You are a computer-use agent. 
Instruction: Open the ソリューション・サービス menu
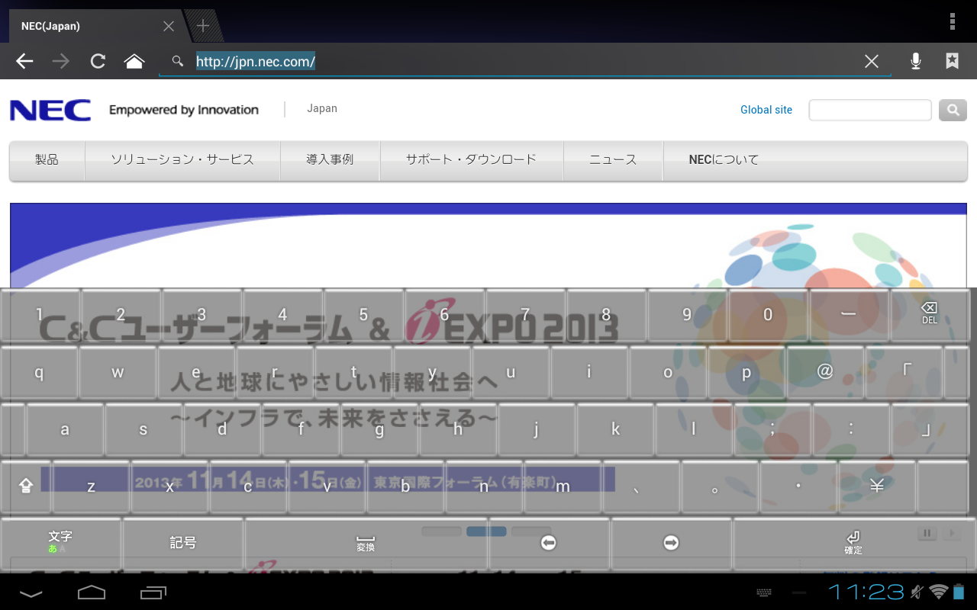pos(182,160)
